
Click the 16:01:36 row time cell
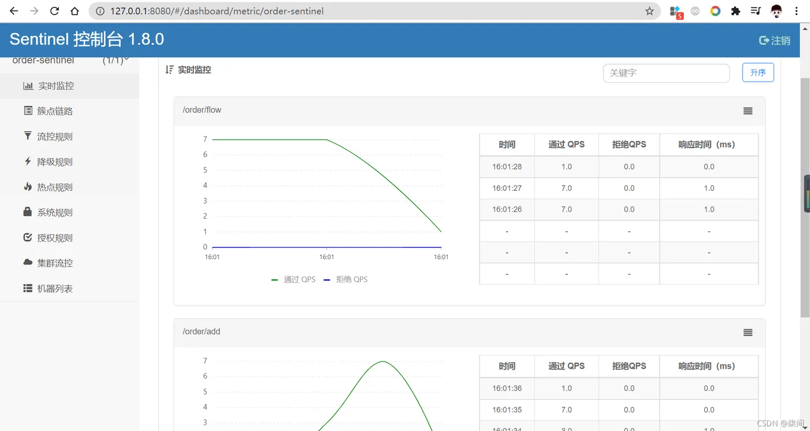507,388
